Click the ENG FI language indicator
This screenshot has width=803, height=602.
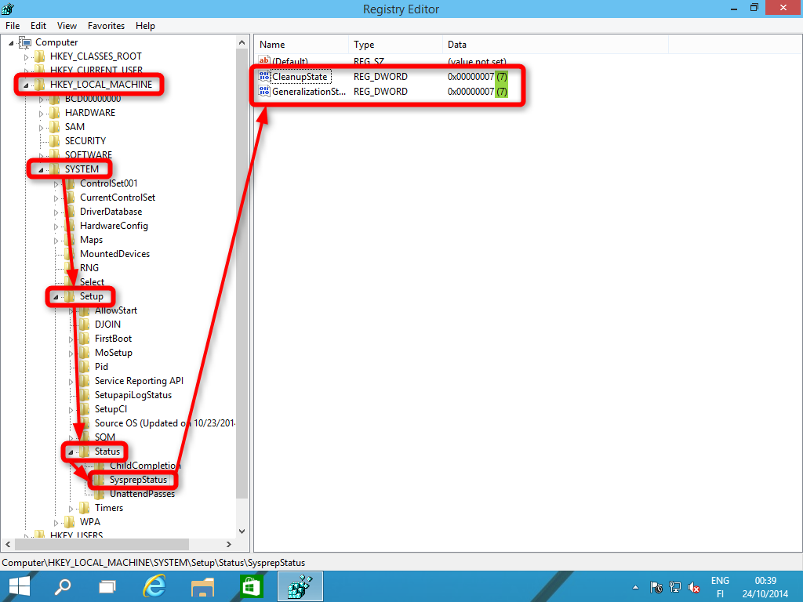(720, 587)
